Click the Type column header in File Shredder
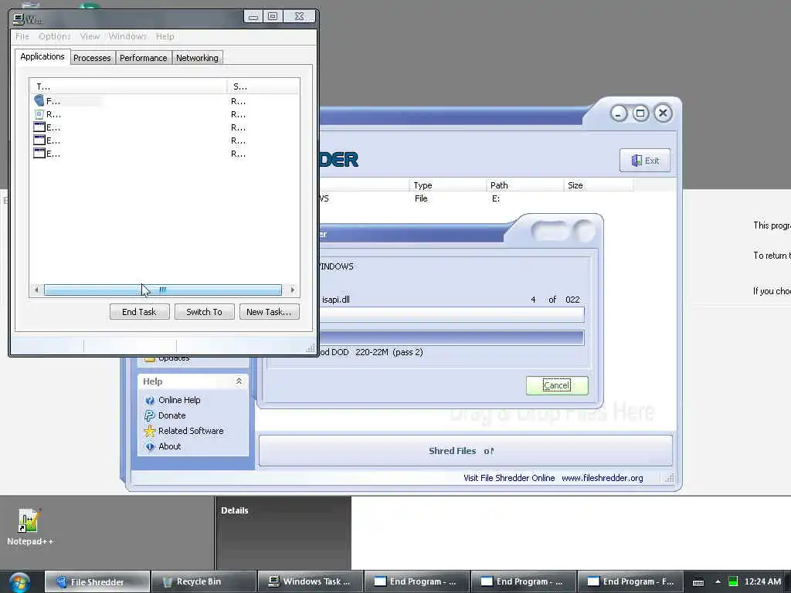This screenshot has width=791, height=593. pyautogui.click(x=447, y=185)
